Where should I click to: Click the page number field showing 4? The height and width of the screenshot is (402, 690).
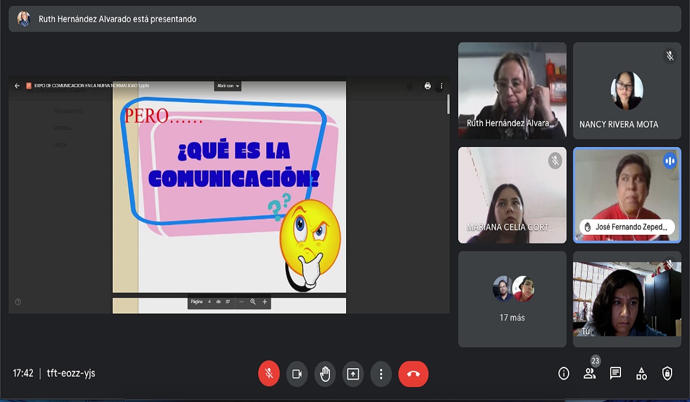point(209,301)
